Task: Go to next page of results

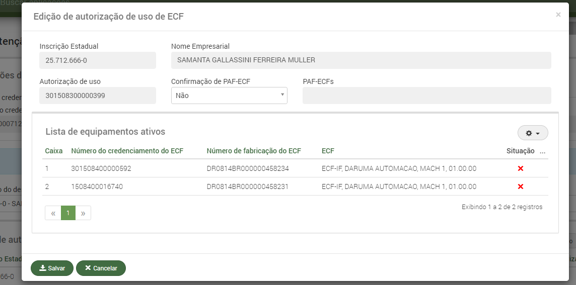Action: tap(83, 213)
